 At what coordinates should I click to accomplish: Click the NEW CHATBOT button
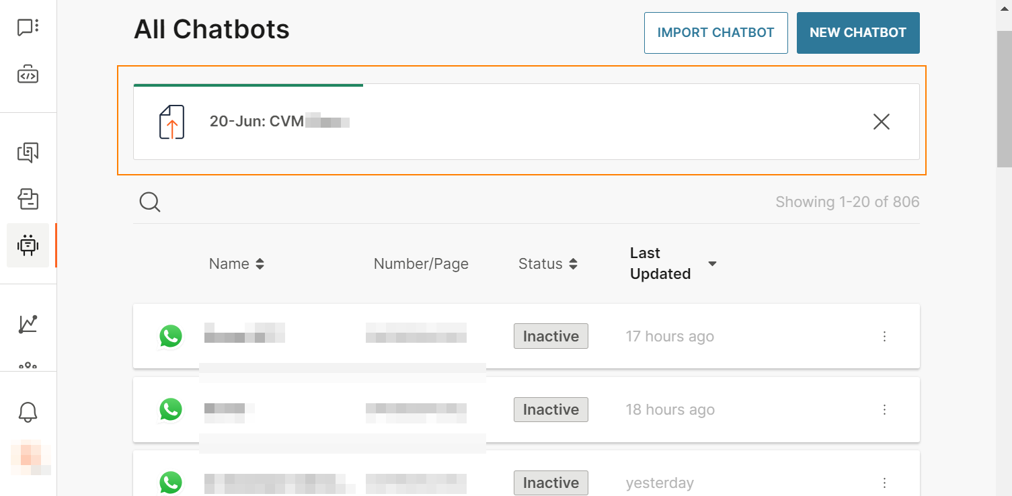point(858,33)
